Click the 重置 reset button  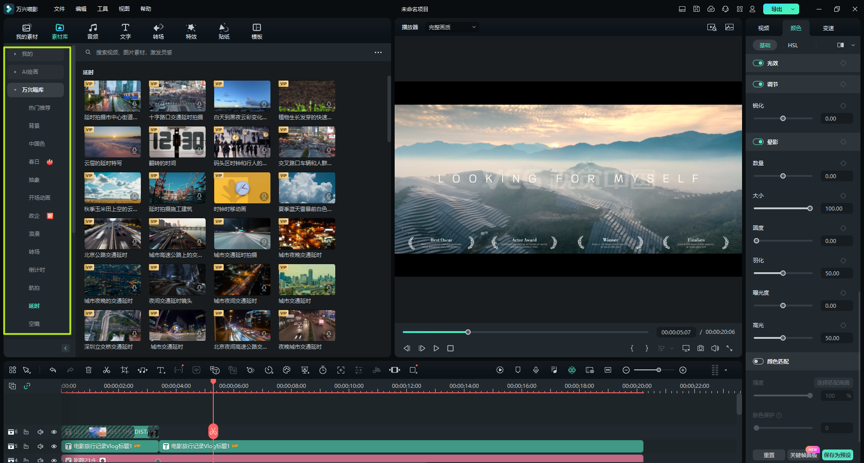tap(769, 455)
